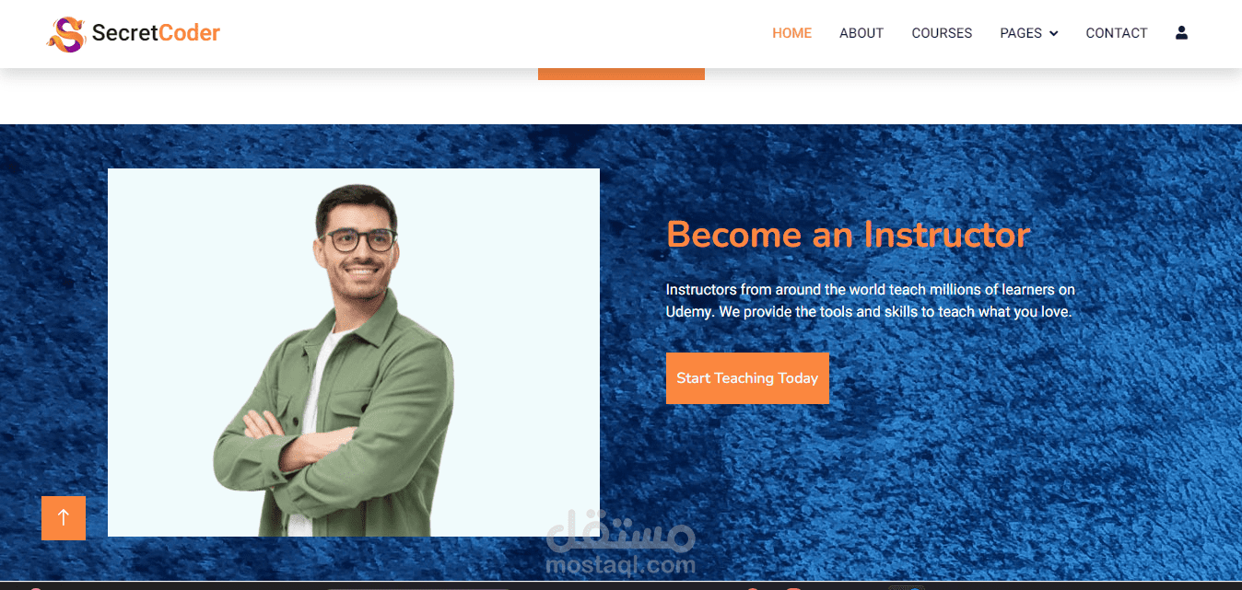Expand the PAGES chevron arrow
Image resolution: width=1242 pixels, height=590 pixels.
click(x=1053, y=34)
